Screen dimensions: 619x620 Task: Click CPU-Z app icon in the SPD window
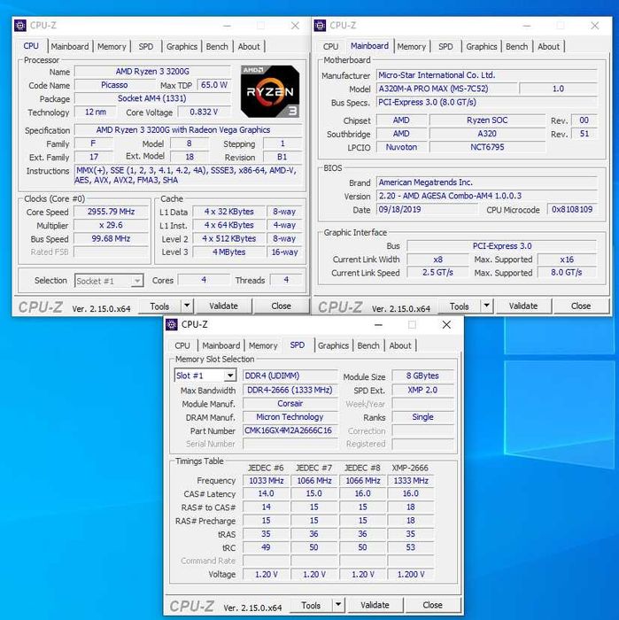171,325
